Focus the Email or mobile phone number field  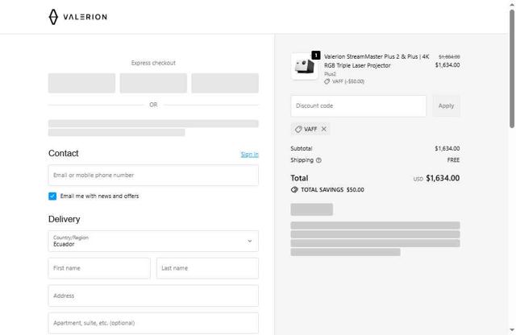point(153,175)
